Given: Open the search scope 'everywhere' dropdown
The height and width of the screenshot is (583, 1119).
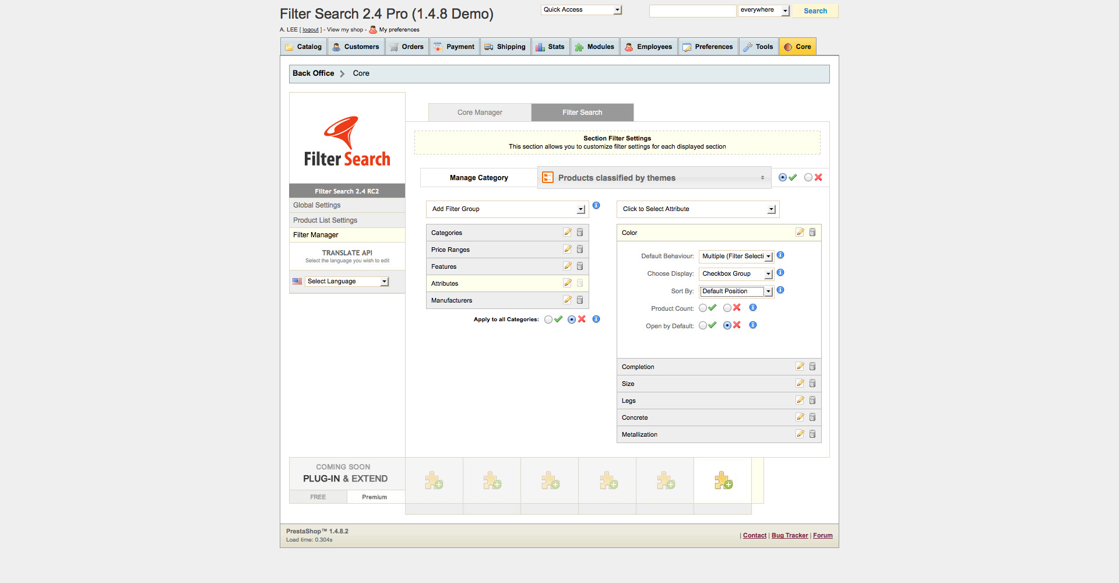Looking at the screenshot, I should tap(763, 10).
